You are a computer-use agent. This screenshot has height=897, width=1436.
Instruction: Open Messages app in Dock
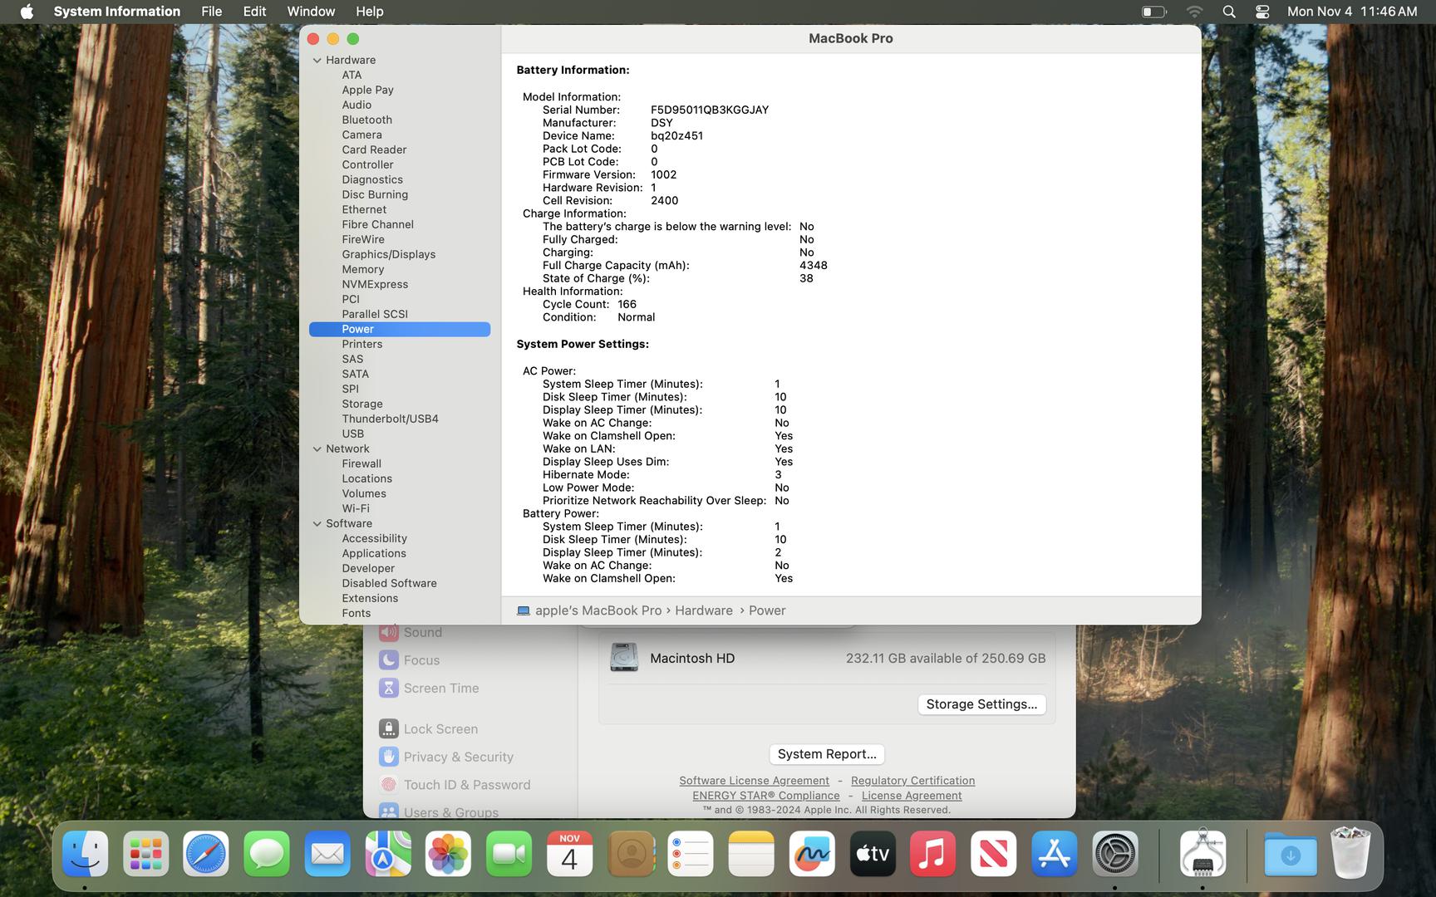coord(267,854)
